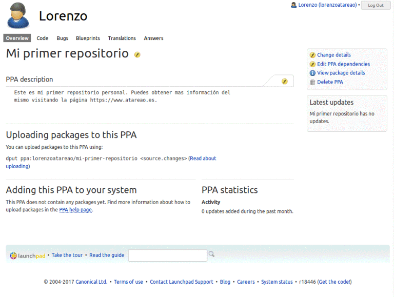This screenshot has height=297, width=394.
Task: Click the Delete PPA link
Action: (x=330, y=82)
